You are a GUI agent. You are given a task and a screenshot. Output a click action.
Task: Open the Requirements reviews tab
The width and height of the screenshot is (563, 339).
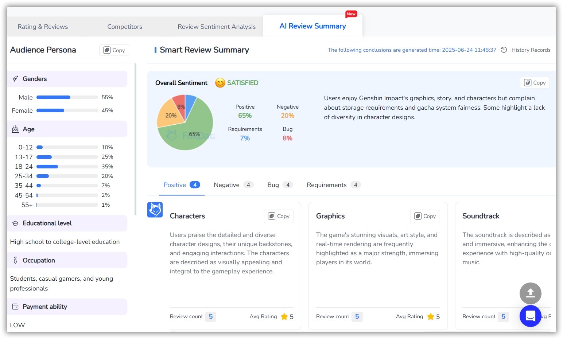point(334,185)
